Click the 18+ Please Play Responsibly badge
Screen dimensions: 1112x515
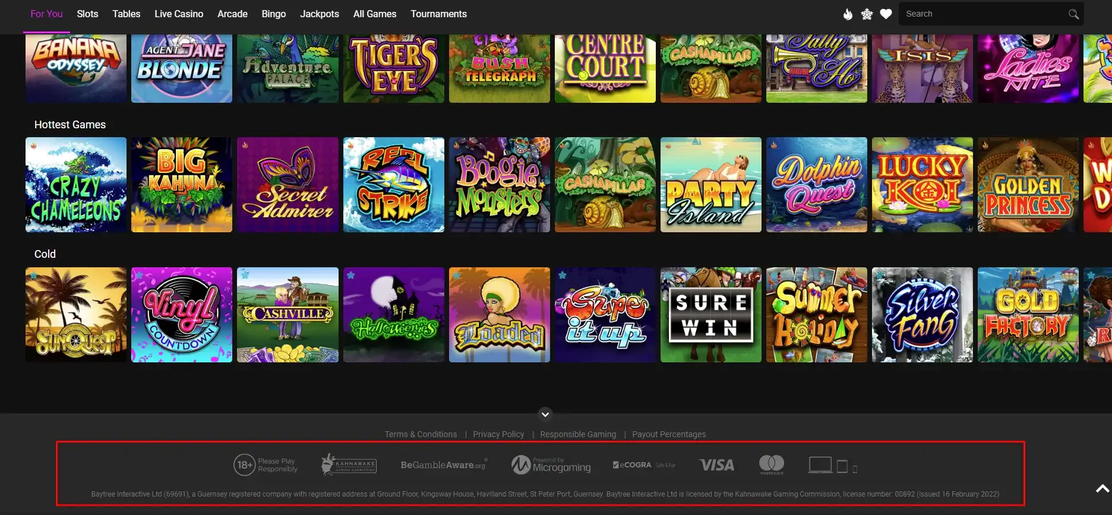tap(266, 465)
